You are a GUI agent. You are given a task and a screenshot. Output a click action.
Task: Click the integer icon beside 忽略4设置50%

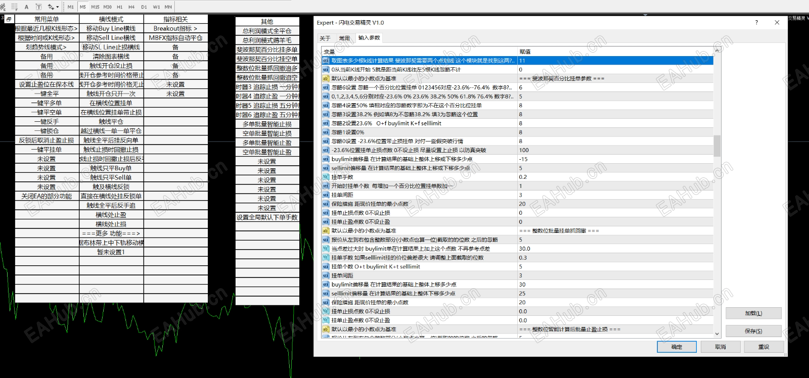[326, 106]
